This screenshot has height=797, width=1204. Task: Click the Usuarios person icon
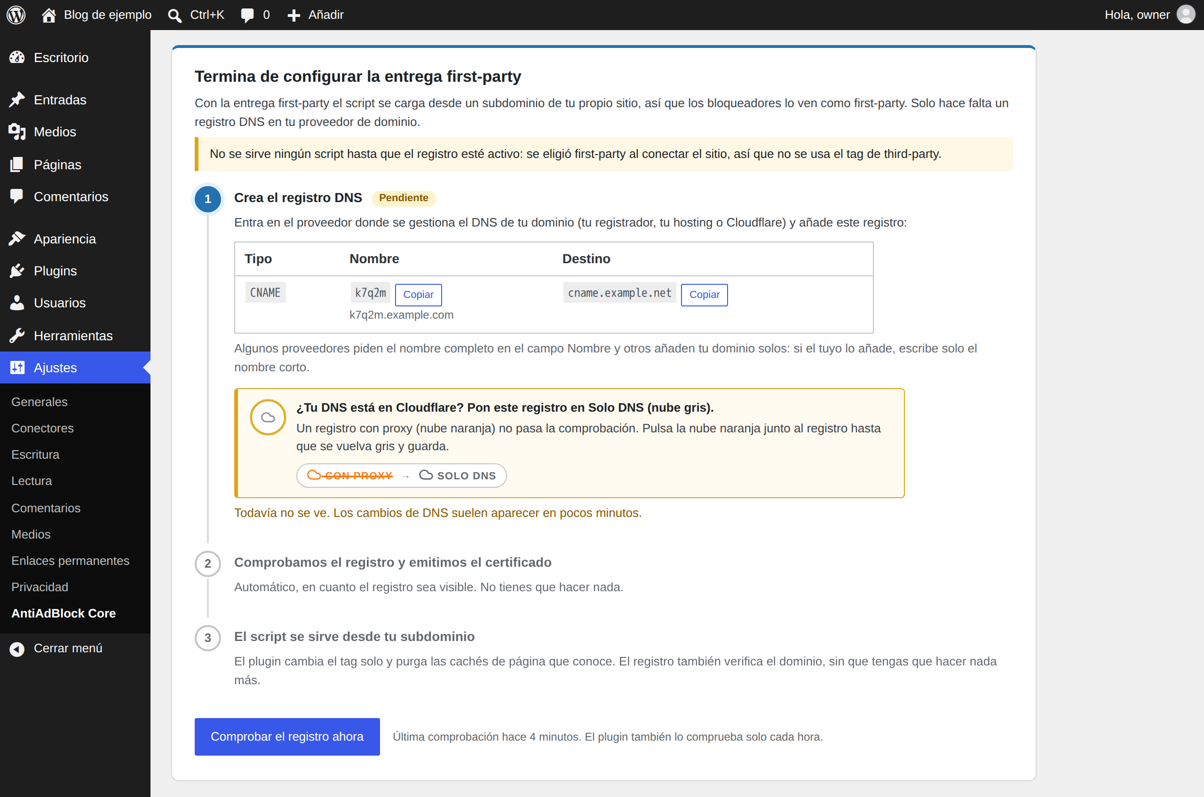coord(17,303)
